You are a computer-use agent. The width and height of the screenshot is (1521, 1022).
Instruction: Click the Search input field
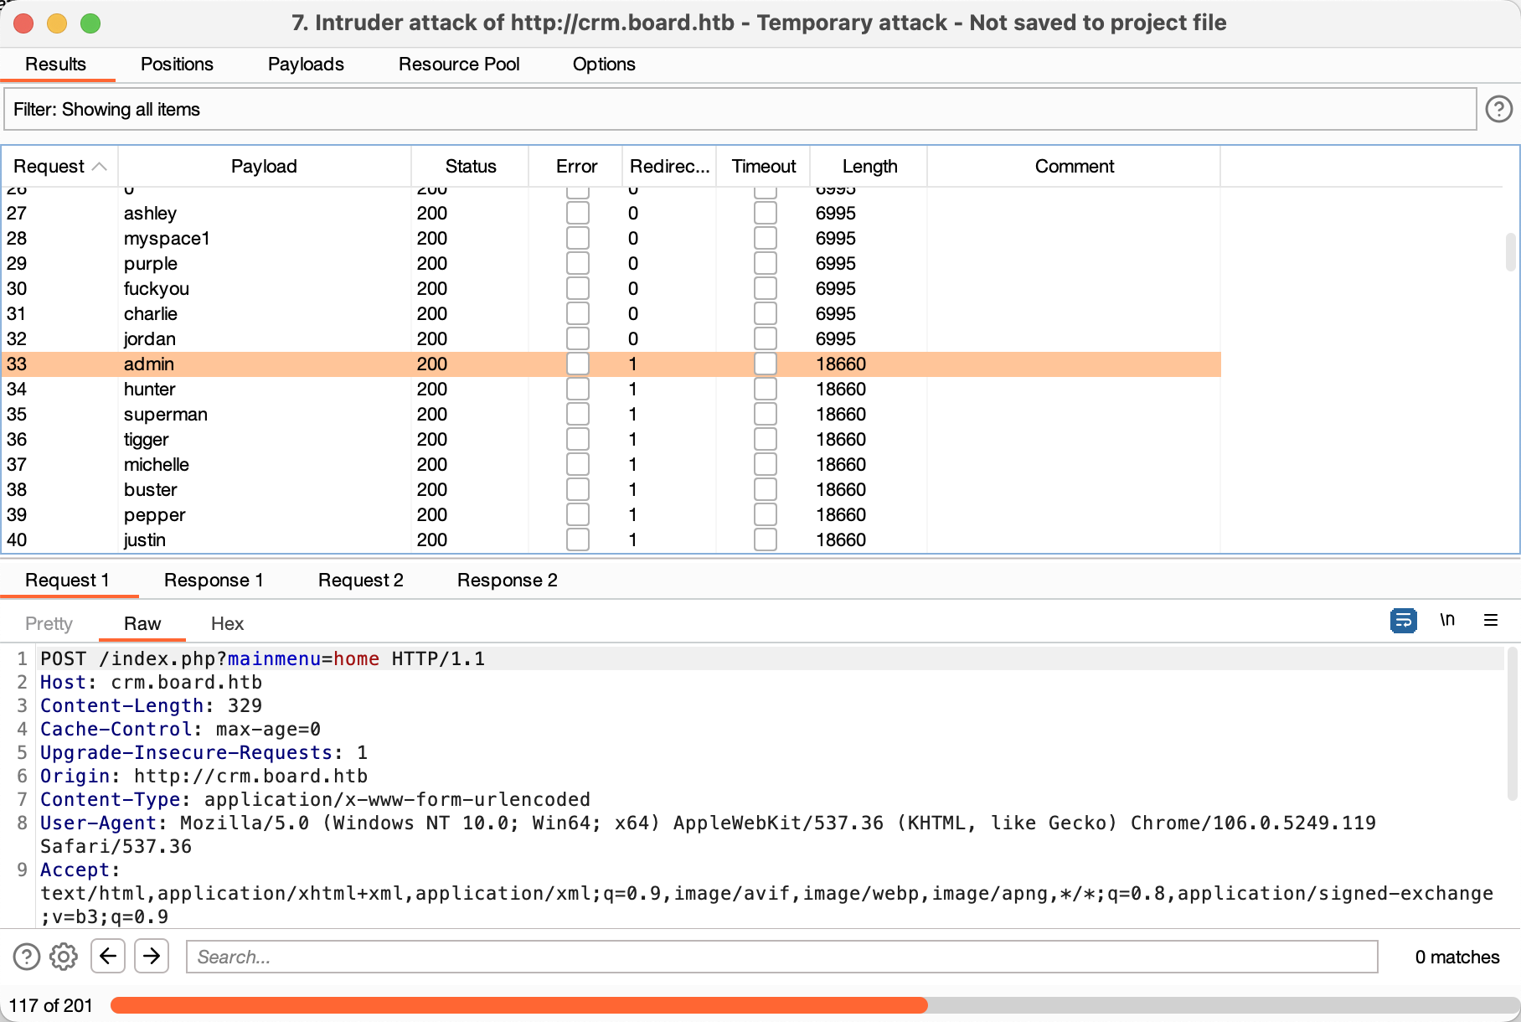tap(781, 957)
